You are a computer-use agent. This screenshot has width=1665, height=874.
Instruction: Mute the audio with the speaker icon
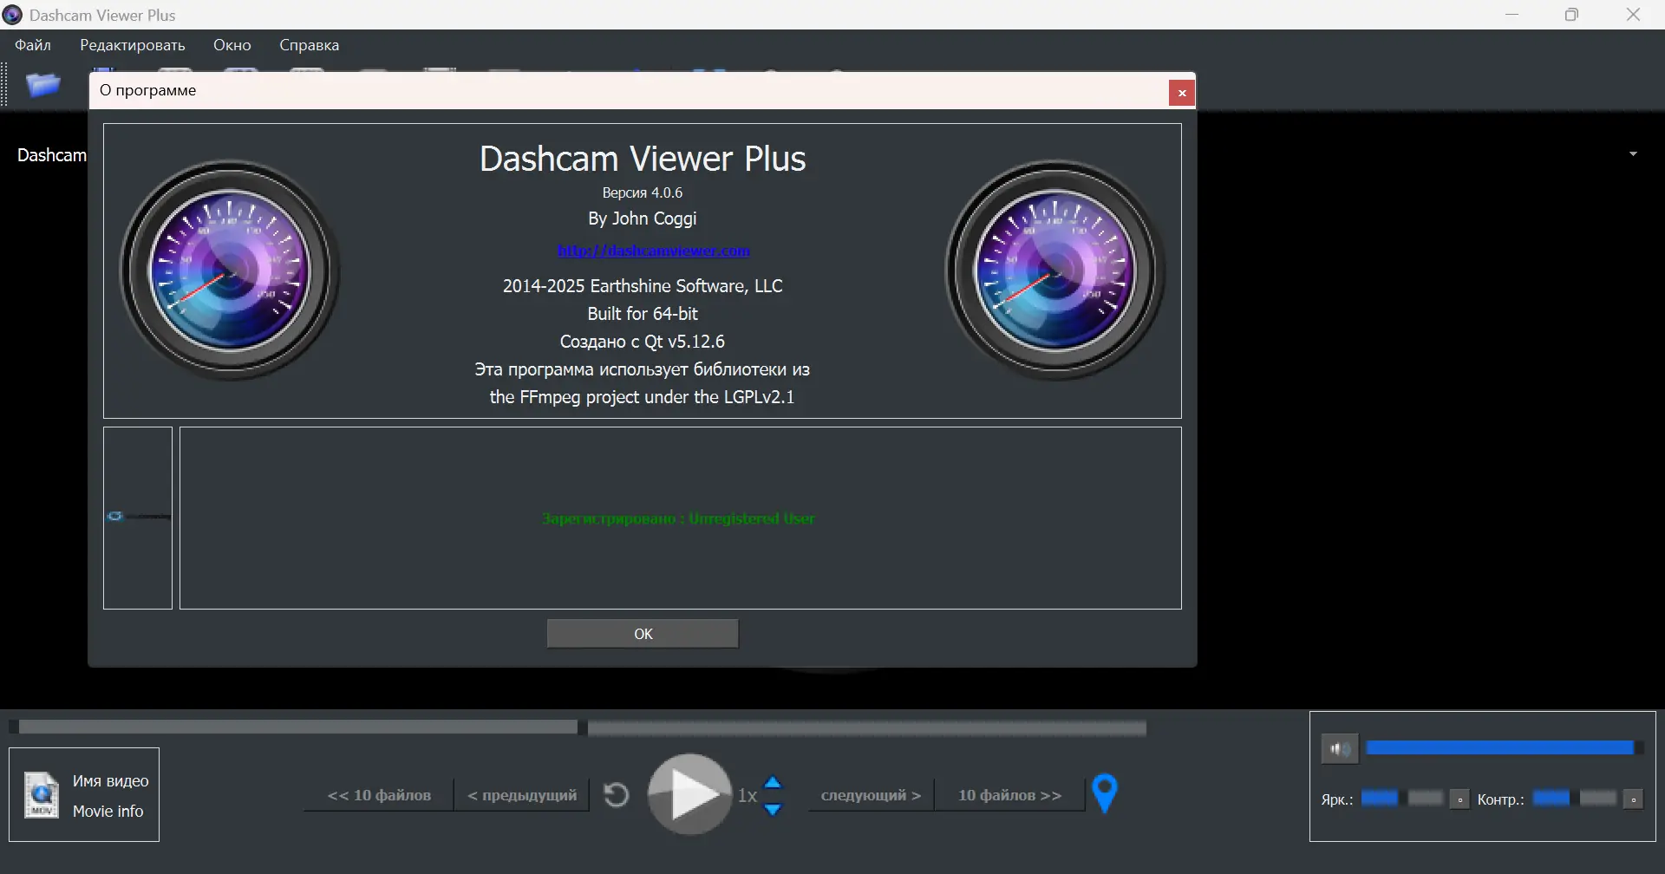tap(1340, 747)
